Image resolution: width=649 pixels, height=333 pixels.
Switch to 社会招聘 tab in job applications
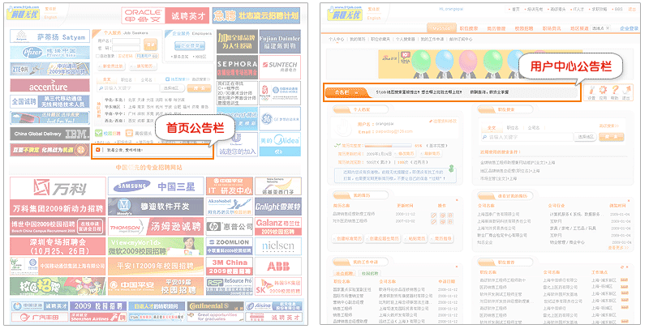pos(344,274)
